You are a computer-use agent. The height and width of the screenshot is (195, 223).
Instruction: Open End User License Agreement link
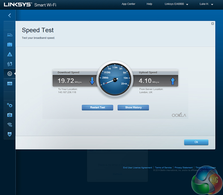coord(138,168)
